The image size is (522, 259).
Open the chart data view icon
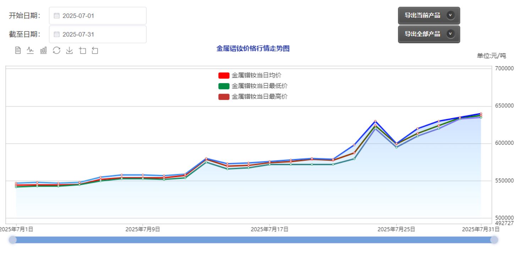[18, 50]
